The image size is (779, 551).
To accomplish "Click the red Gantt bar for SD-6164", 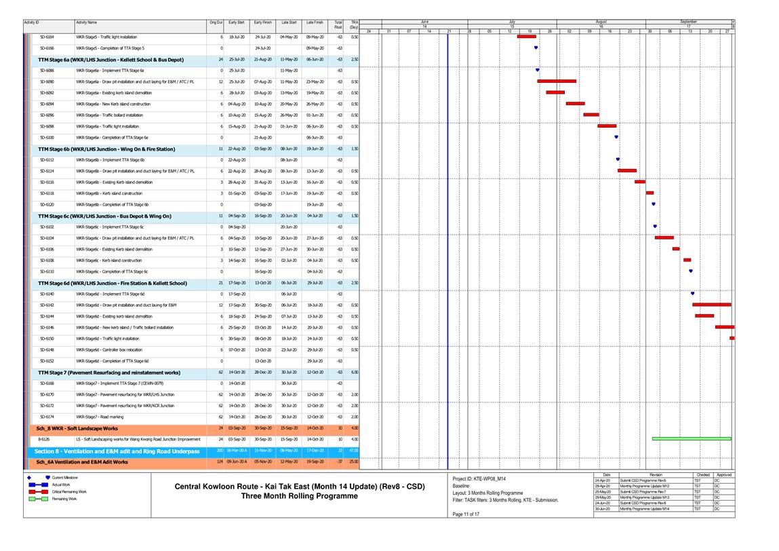I will click(526, 37).
